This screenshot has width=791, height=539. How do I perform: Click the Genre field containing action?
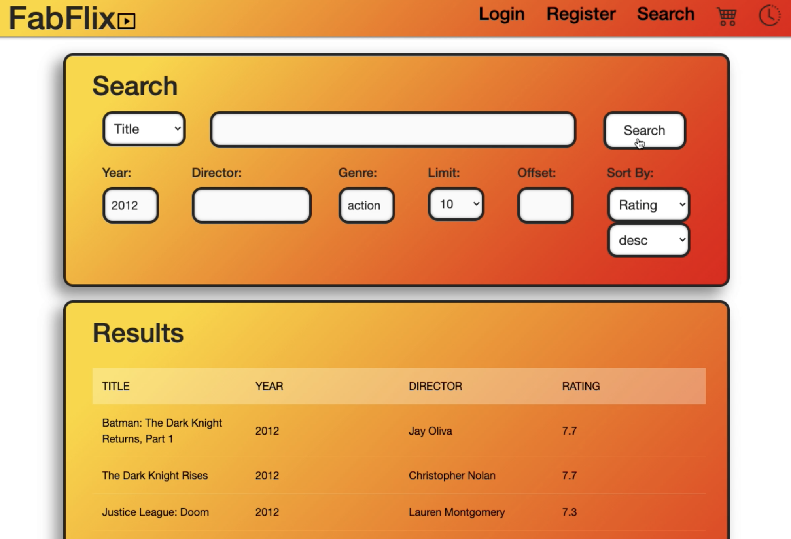tap(365, 205)
